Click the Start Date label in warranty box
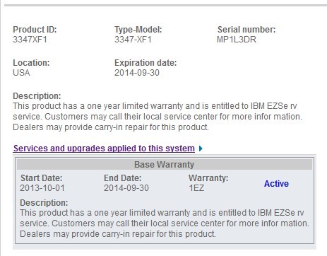The width and height of the screenshot is (327, 256). [41, 178]
